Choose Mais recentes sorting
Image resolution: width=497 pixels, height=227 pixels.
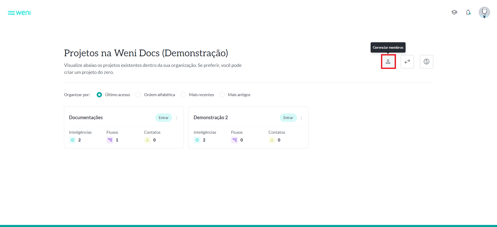[x=183, y=95]
